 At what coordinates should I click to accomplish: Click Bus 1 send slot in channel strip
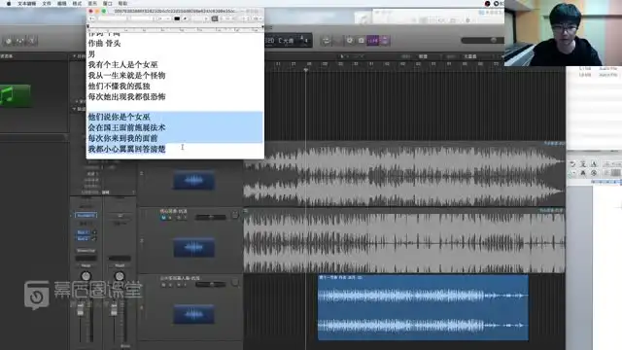pos(84,232)
